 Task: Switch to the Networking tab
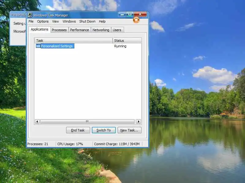click(101, 30)
